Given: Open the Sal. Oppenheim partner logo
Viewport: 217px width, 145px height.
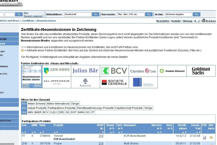Looking at the screenshot, I should (x=57, y=82).
